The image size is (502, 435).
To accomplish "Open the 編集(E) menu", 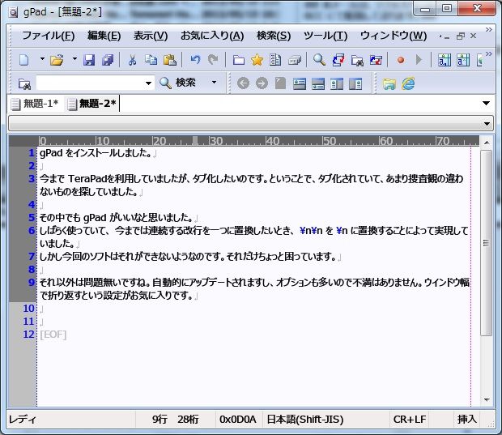I will [104, 36].
